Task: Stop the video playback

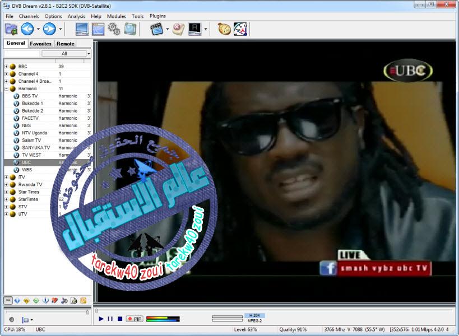Action: [x=120, y=319]
